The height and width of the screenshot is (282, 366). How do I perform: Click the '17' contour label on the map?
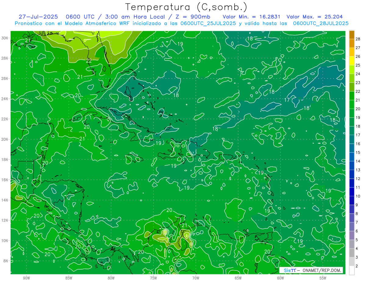(287, 100)
